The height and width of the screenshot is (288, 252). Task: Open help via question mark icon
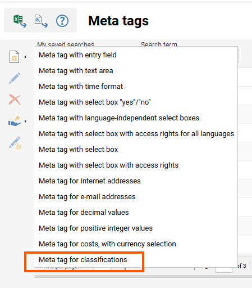point(62,21)
